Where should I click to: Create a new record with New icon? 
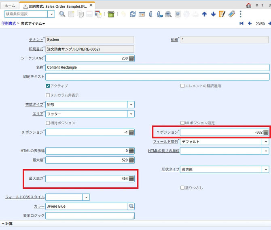point(71,14)
